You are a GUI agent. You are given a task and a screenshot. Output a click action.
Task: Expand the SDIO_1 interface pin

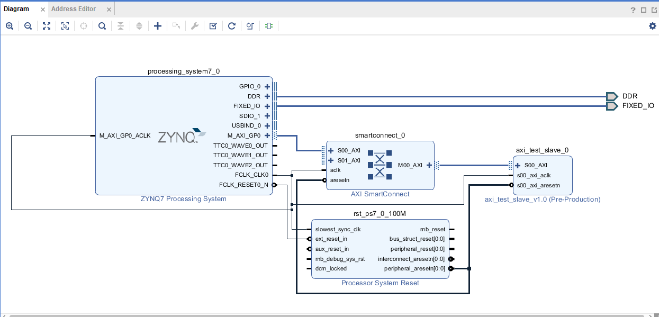(267, 116)
